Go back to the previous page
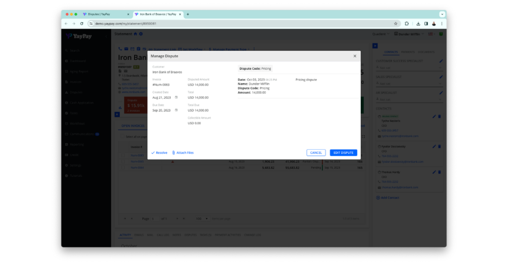Image resolution: width=508 pixels, height=265 pixels. tap(66, 24)
